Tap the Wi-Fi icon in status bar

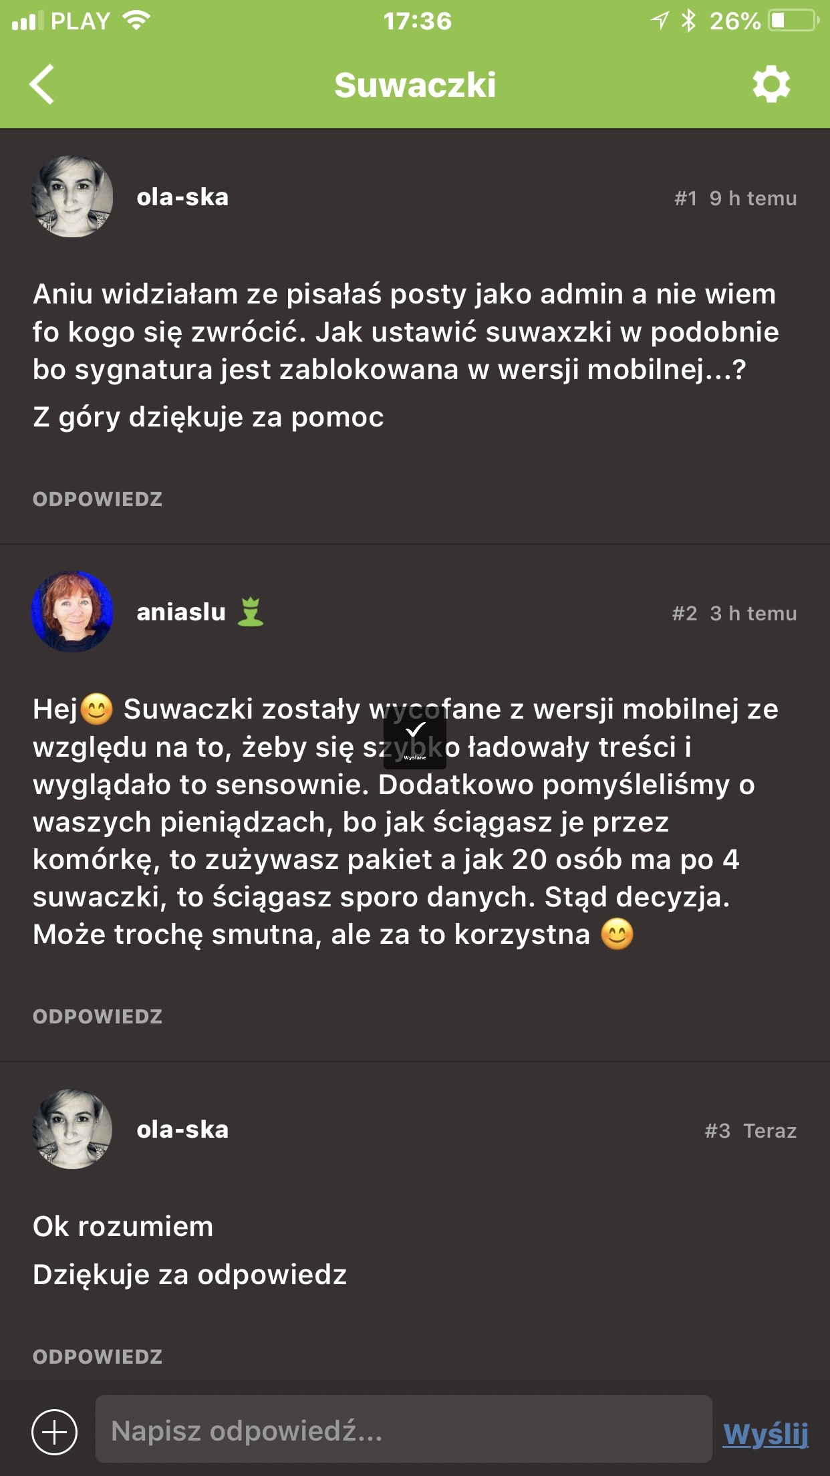pos(137,21)
